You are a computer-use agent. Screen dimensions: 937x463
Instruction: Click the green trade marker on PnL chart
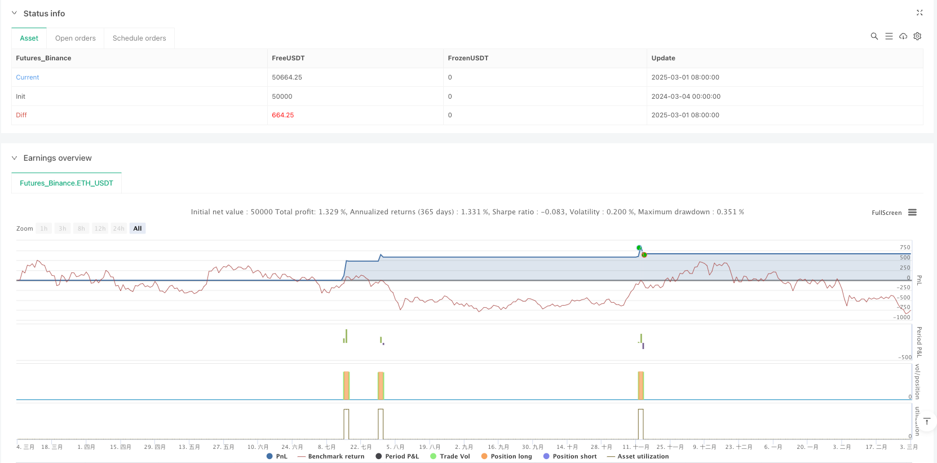(639, 248)
